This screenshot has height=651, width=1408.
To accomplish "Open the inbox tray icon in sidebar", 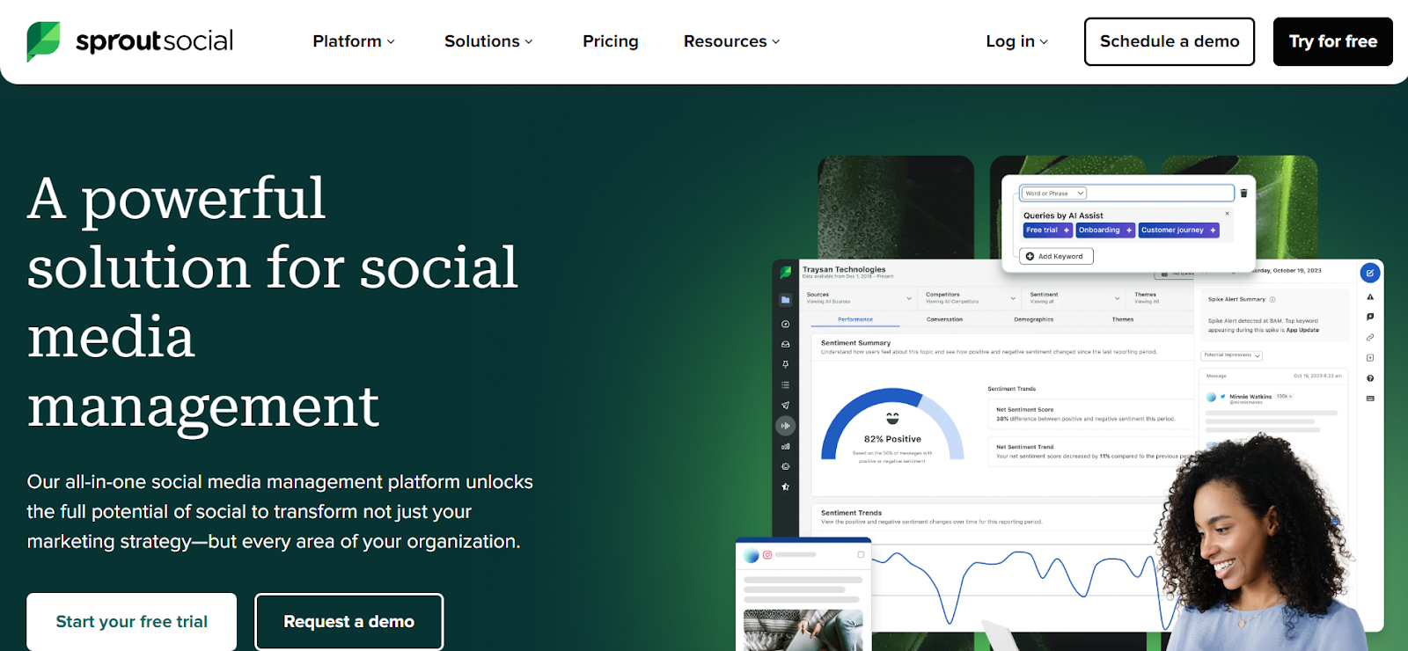I will pos(785,344).
